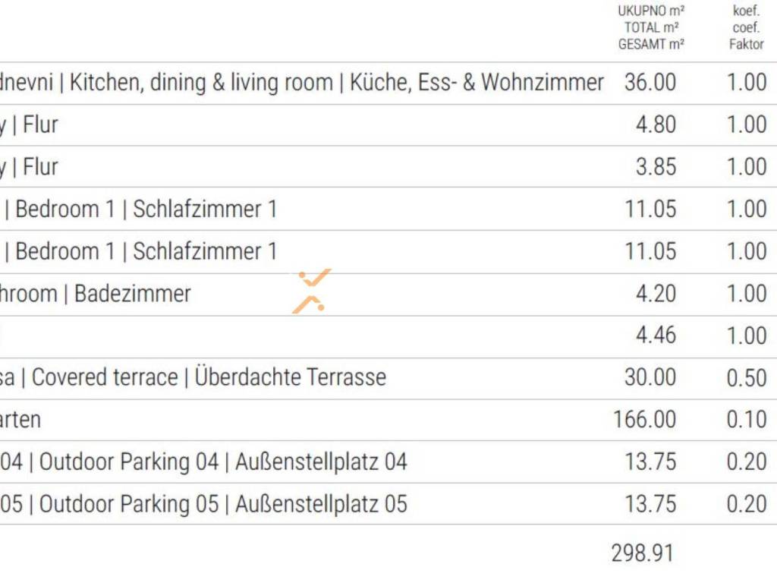This screenshot has height=583, width=777.
Task: Select the 4.46 area value
Action: [656, 336]
